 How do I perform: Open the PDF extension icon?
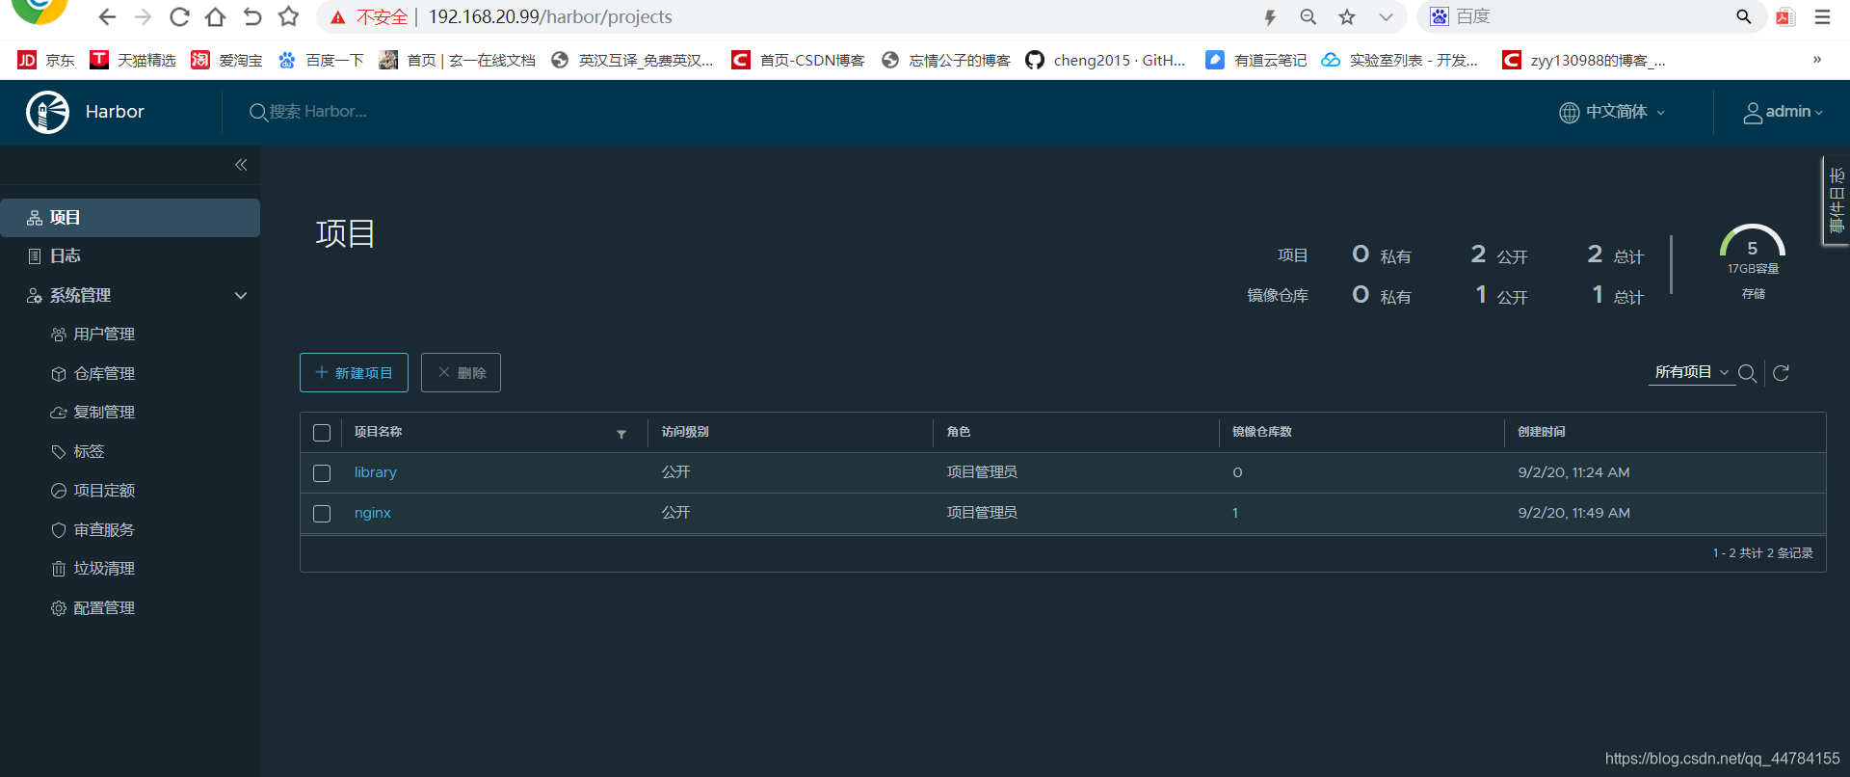(1785, 16)
